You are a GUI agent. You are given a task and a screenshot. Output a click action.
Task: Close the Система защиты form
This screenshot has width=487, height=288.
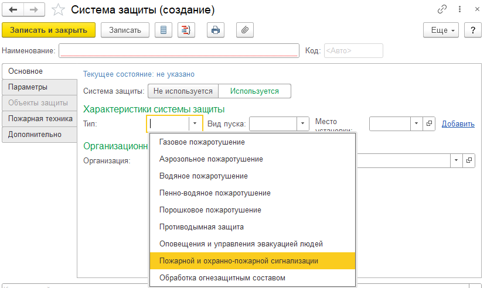[x=478, y=9]
